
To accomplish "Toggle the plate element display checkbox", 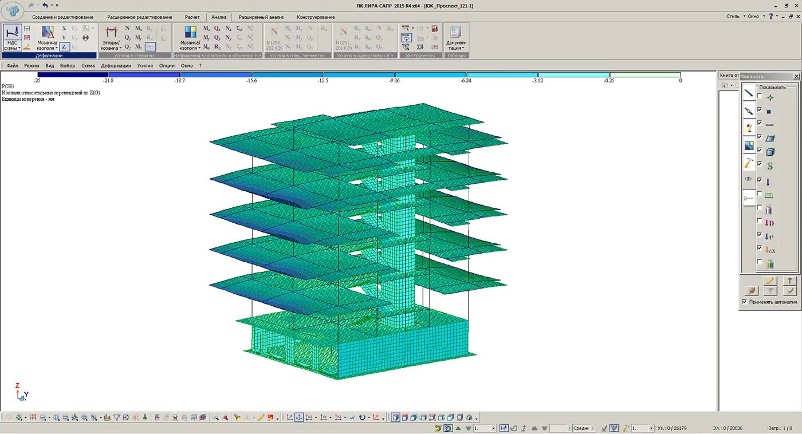I will point(760,137).
